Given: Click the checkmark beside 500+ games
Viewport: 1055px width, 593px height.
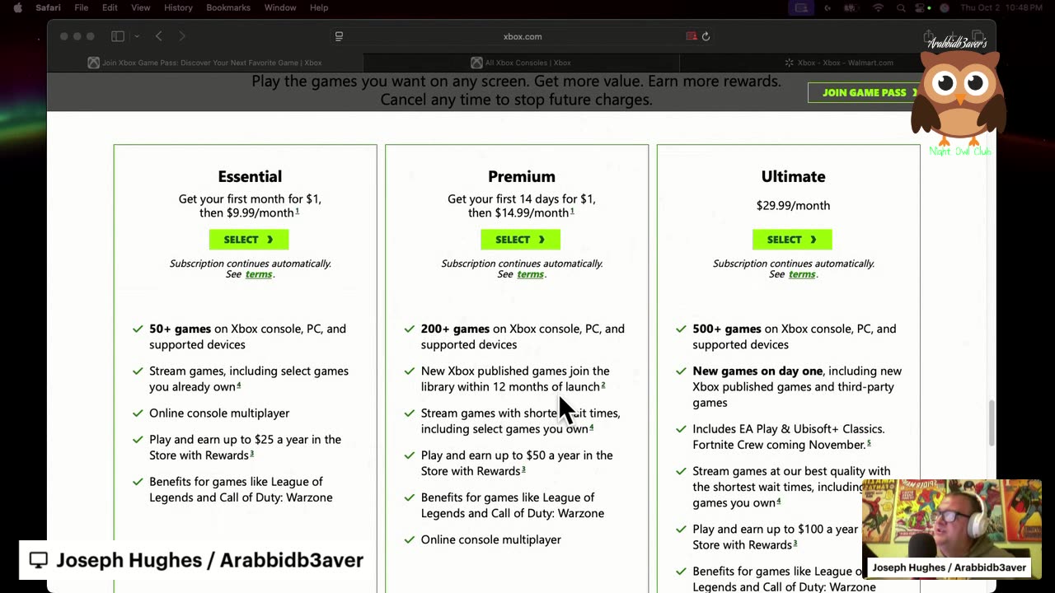Looking at the screenshot, I should click(681, 329).
